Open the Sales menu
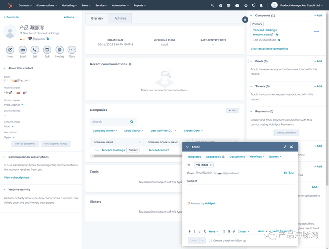This screenshot has height=249, width=329. point(86,5)
